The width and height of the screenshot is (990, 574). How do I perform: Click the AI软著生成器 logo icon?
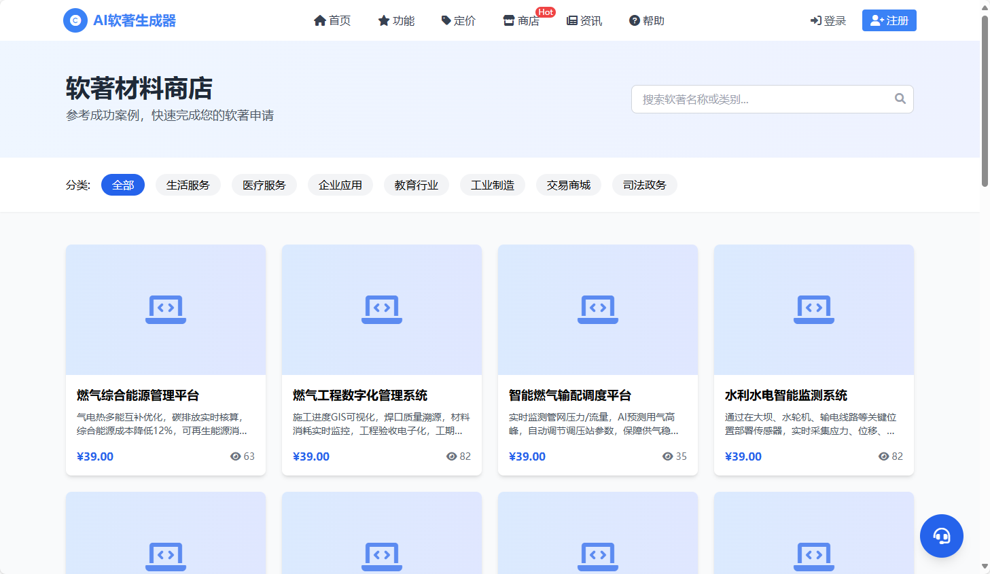click(75, 20)
